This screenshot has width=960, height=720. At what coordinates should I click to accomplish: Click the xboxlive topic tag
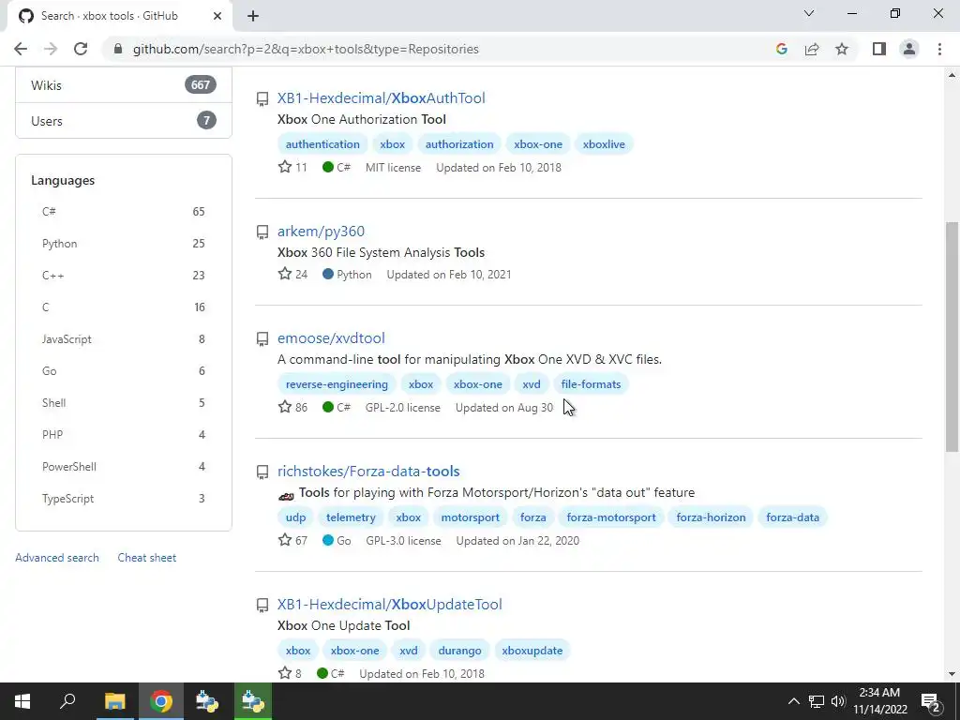click(x=604, y=143)
